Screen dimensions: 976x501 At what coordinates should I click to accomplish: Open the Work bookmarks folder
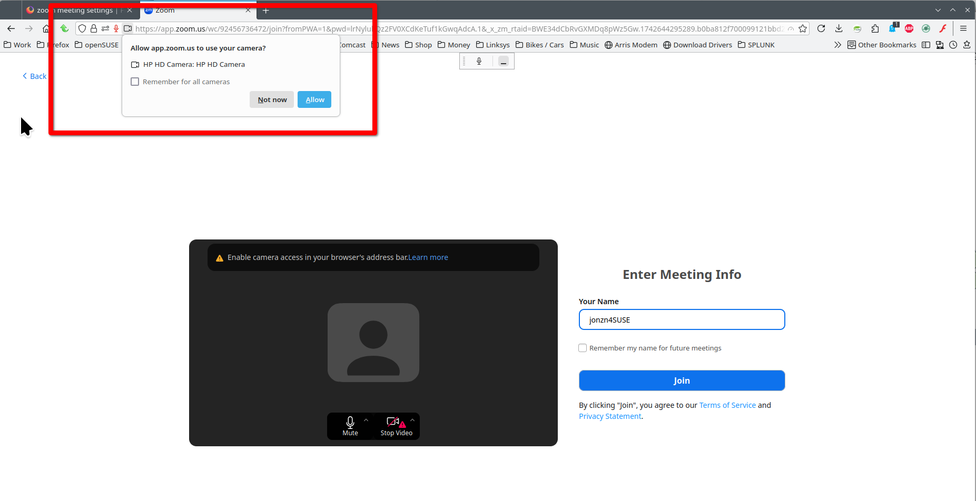click(x=17, y=45)
